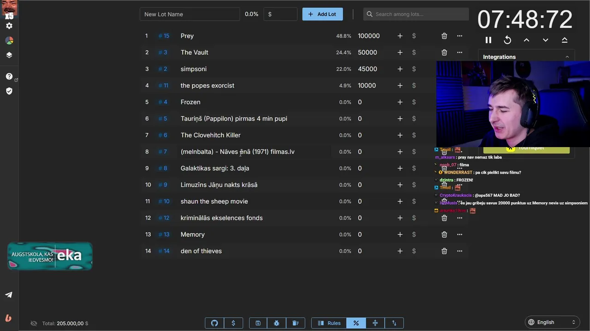Screen dimensions: 590x331
Task: Collapse the Integrations panel
Action: 567,57
